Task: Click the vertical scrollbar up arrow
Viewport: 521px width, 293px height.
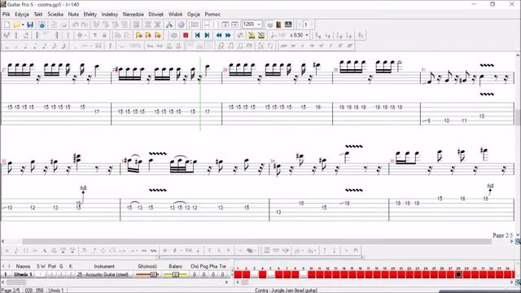Action: [518, 55]
